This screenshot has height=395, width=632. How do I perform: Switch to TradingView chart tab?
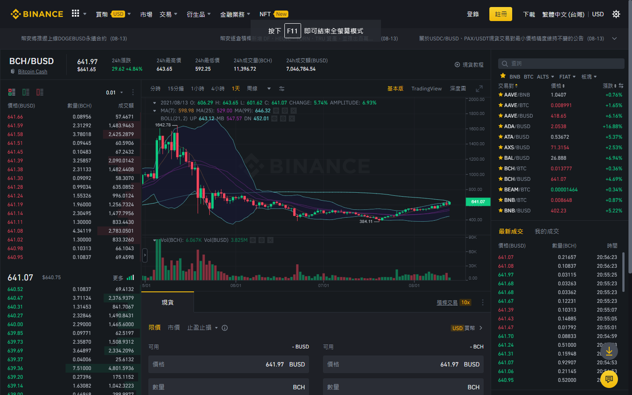pos(427,89)
